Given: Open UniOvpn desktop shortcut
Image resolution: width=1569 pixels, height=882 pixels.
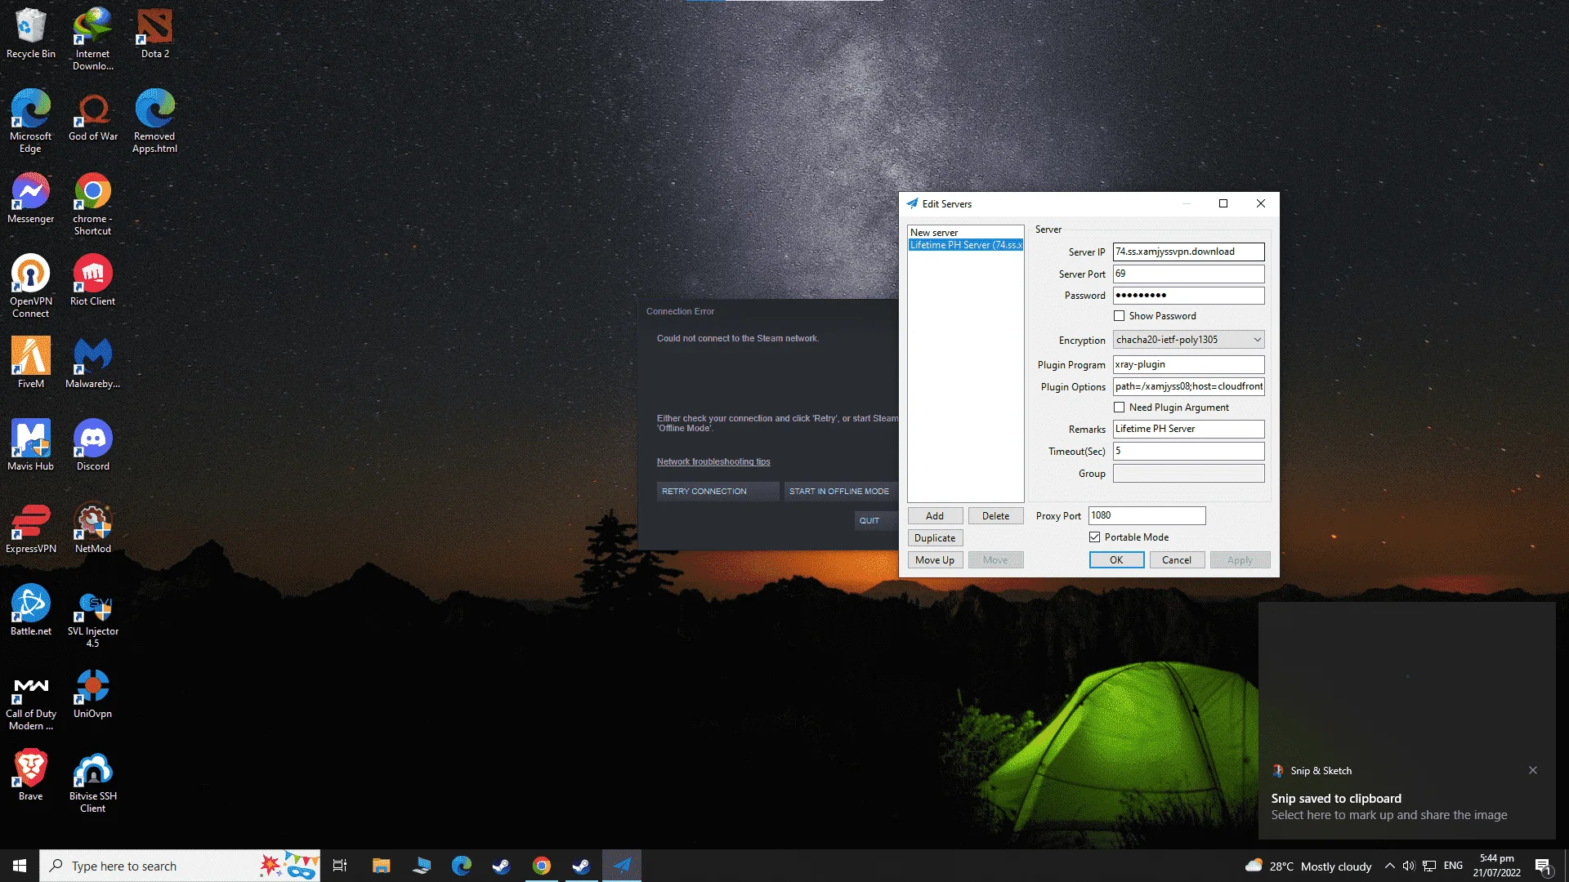Looking at the screenshot, I should tap(92, 693).
